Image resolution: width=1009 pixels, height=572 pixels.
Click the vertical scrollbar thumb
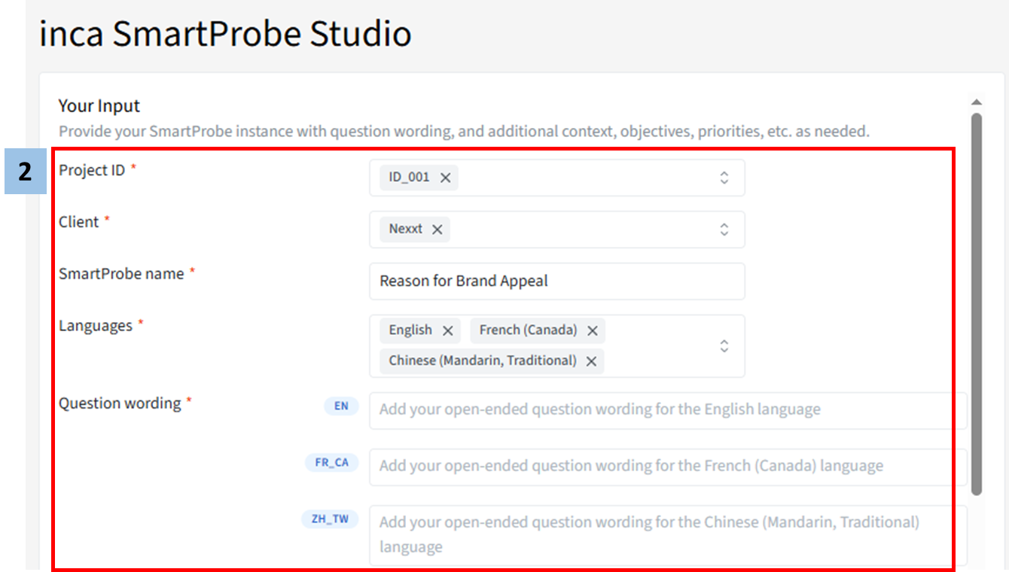coord(977,301)
